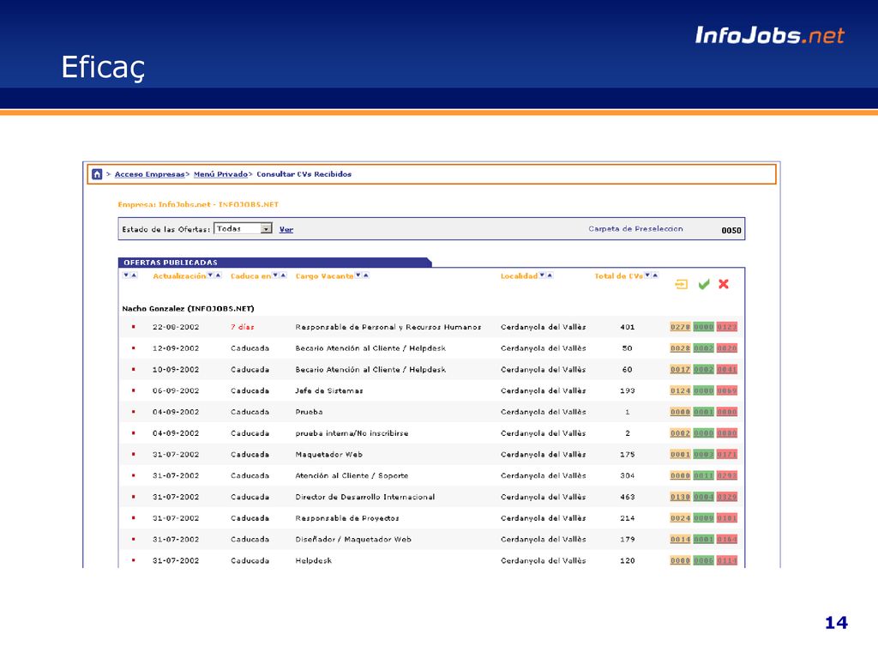Click the red X icon in the header
878x659 pixels.
point(724,284)
